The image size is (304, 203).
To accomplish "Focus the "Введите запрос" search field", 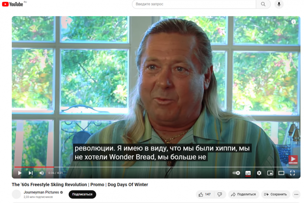I will (194, 4).
